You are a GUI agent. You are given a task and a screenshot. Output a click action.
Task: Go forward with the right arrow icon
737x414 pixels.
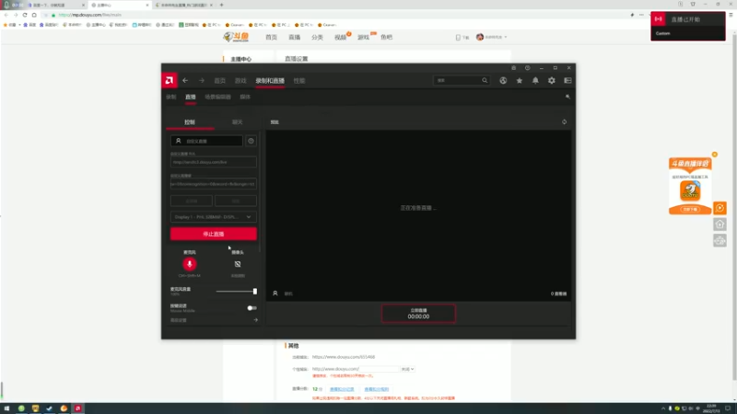point(202,80)
